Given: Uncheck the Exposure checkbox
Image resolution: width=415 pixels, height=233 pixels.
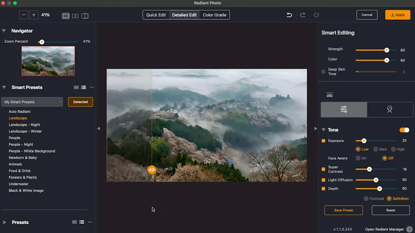Looking at the screenshot, I should pos(323,141).
